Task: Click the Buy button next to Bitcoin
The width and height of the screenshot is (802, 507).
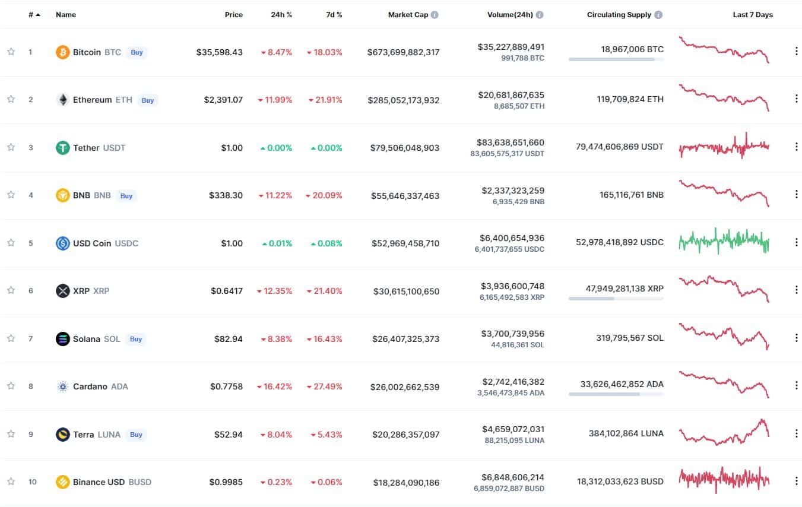Action: pos(137,52)
